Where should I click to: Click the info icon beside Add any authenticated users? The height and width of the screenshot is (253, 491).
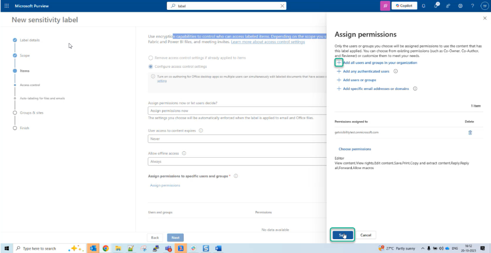(x=396, y=71)
